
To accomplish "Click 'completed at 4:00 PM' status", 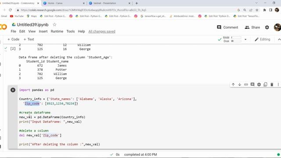I will tap(140, 154).
